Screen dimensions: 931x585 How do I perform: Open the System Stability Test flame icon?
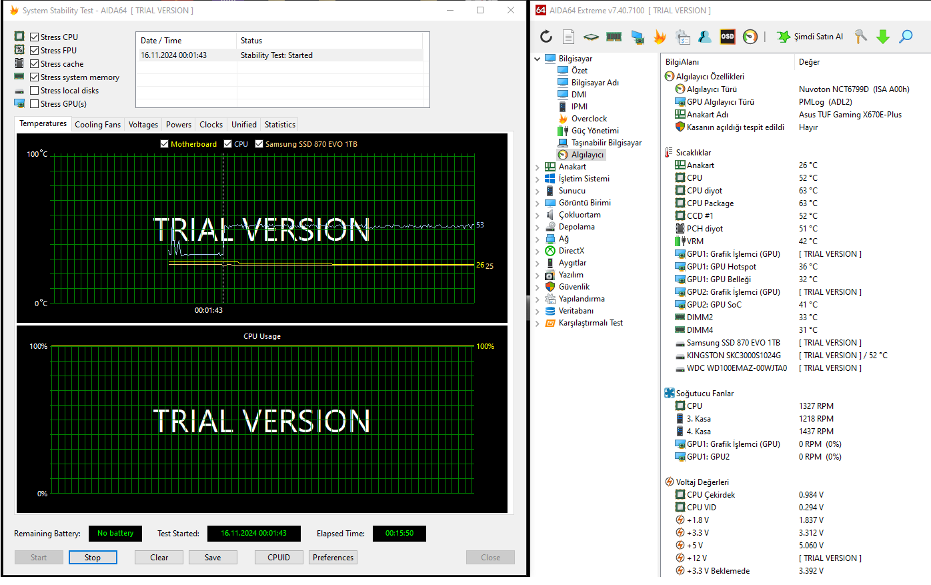pos(660,37)
